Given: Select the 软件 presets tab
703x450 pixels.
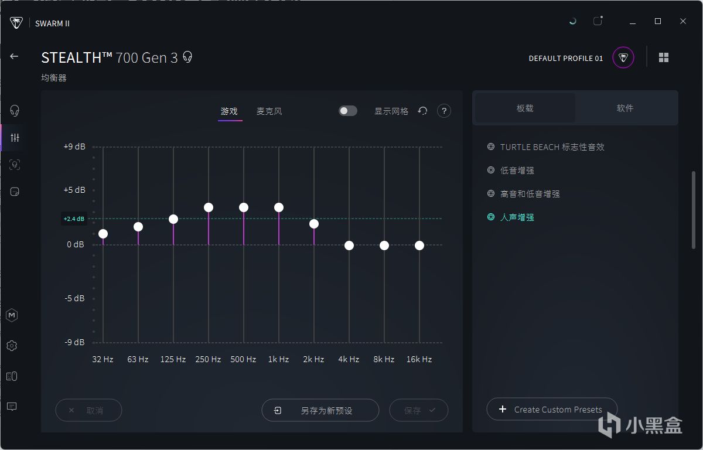Looking at the screenshot, I should coord(625,108).
